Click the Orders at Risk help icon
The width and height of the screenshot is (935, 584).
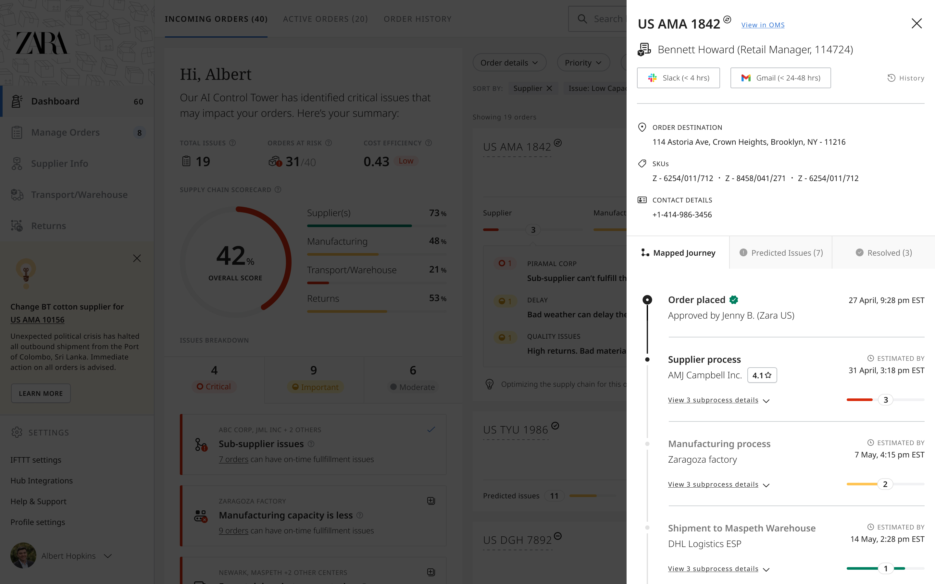click(329, 143)
